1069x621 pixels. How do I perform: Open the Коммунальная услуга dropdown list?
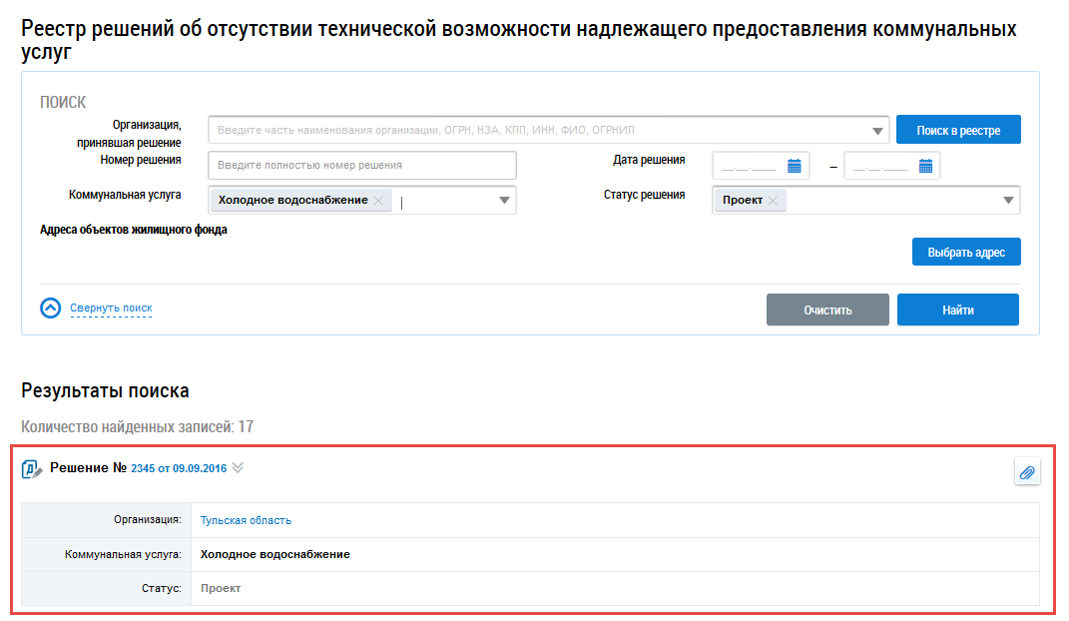504,201
